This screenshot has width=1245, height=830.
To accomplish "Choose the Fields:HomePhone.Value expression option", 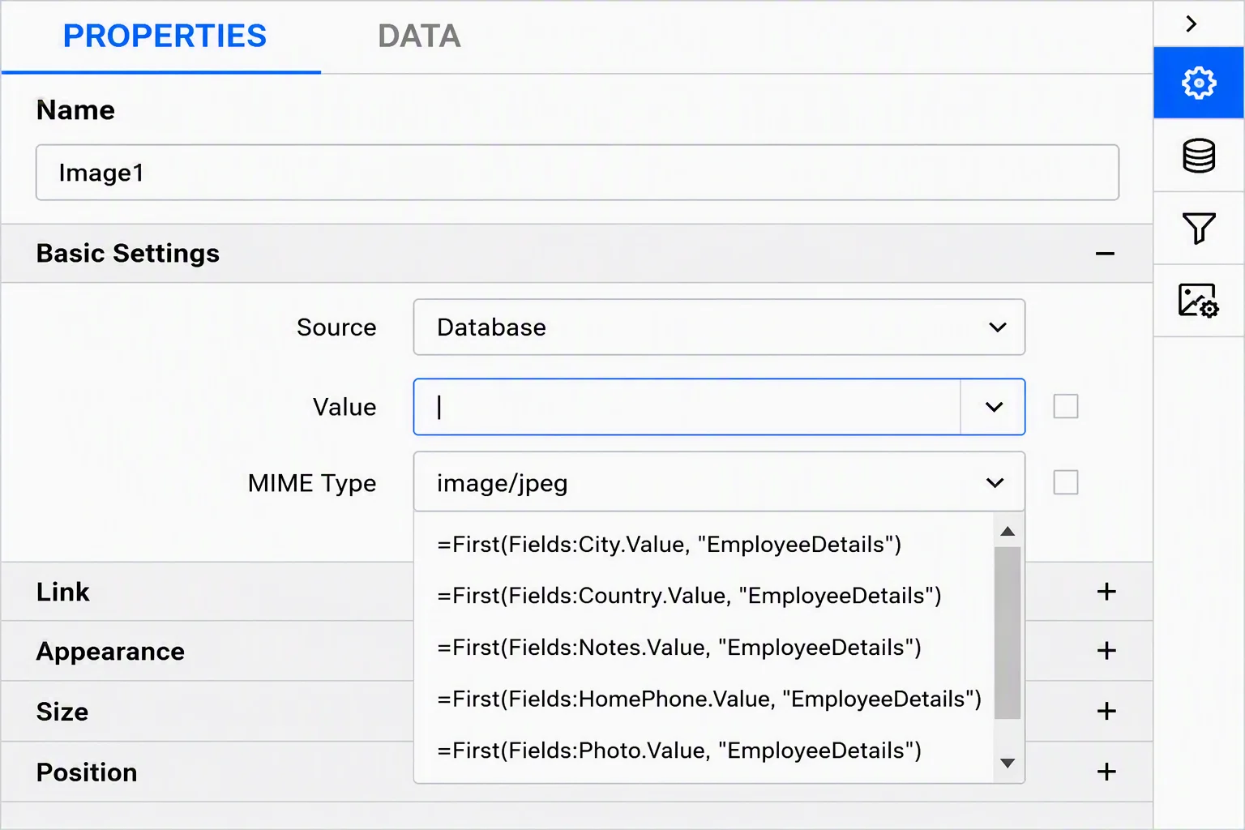I will pos(704,700).
